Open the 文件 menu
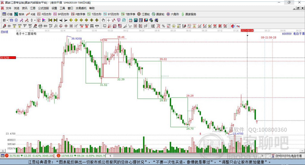Image resolution: width=305 pixels, height=165 pixels. 9,8
